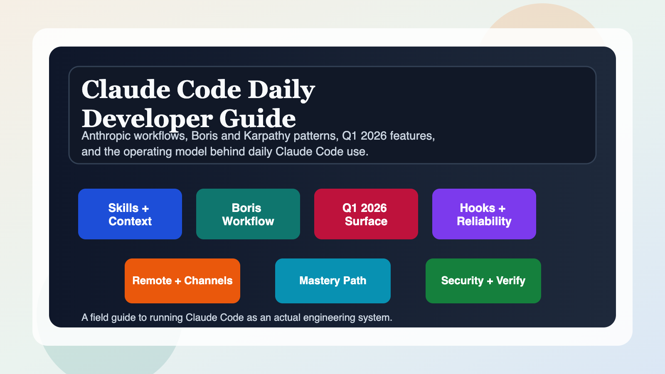Choose the Remote + Channels card

point(182,281)
